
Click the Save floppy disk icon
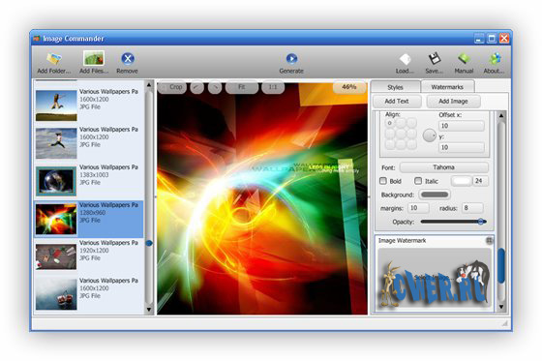pyautogui.click(x=435, y=58)
